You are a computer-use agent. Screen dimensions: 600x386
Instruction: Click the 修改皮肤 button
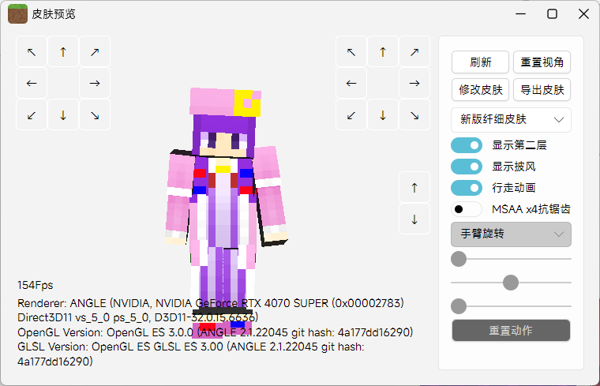[x=480, y=90]
